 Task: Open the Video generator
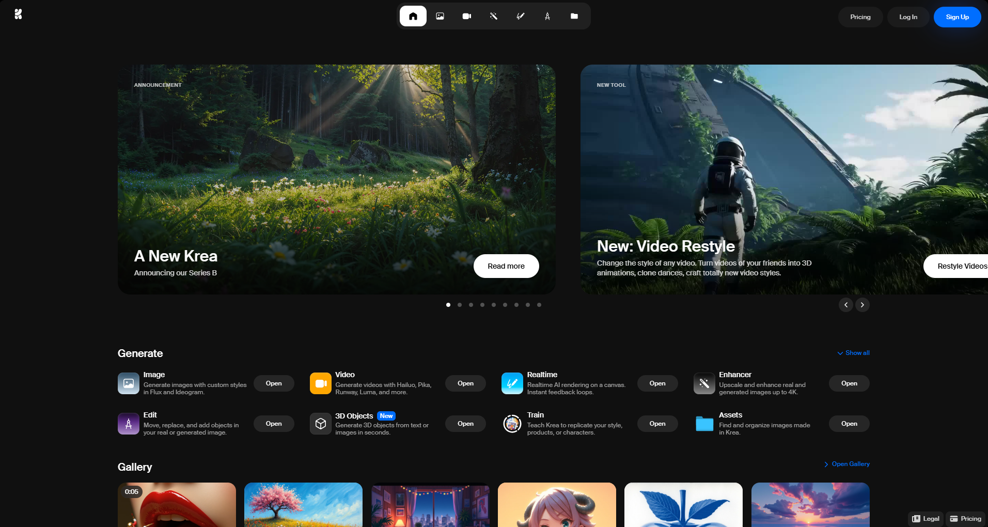tap(465, 383)
